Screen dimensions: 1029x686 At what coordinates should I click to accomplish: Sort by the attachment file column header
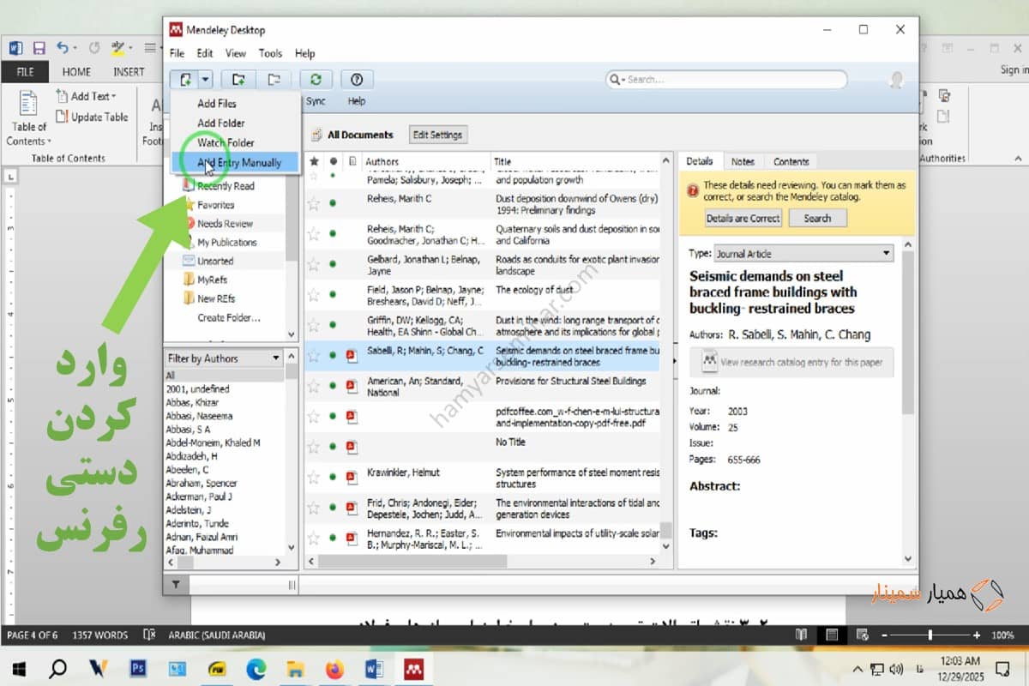[x=352, y=161]
